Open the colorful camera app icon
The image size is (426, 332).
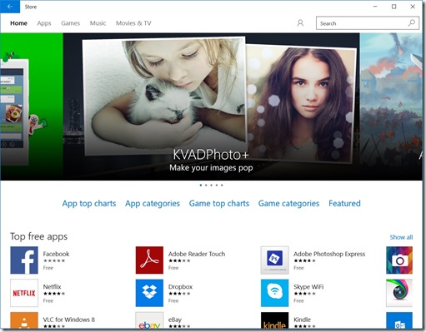click(399, 260)
